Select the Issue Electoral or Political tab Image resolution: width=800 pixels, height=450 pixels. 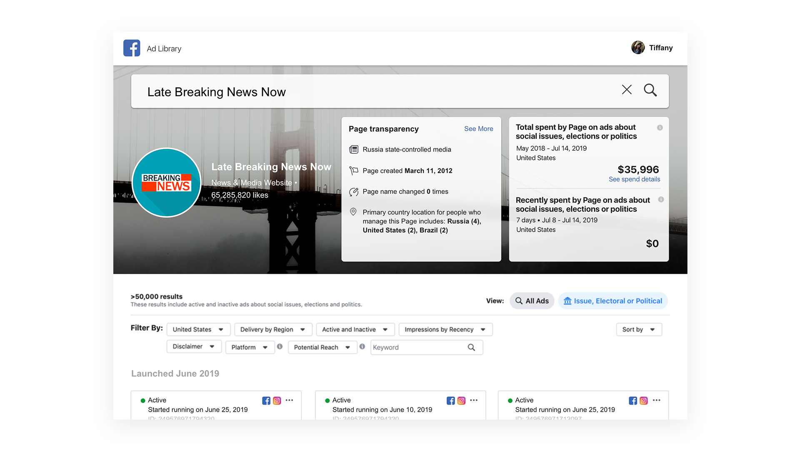click(613, 301)
